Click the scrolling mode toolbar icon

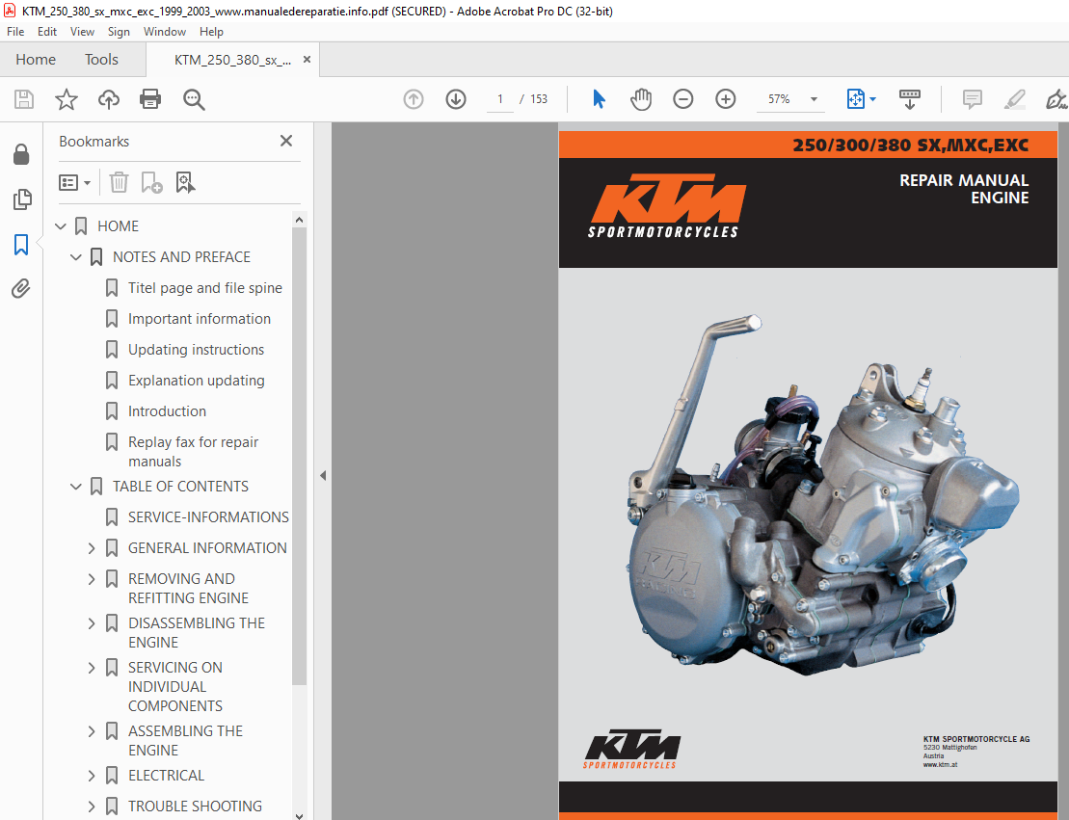(x=909, y=99)
